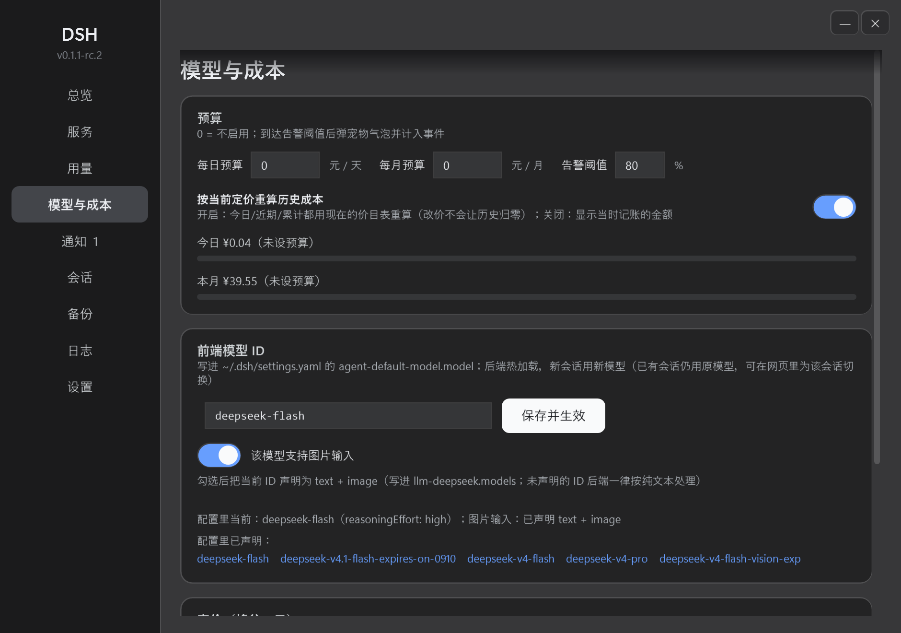901x633 pixels.
Task: Click the 前端模型 ID text field
Action: tap(348, 416)
